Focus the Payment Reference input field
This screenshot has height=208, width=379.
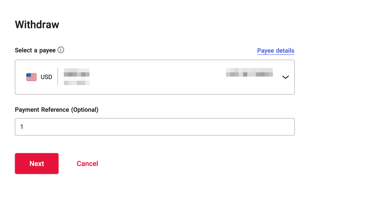pos(155,127)
